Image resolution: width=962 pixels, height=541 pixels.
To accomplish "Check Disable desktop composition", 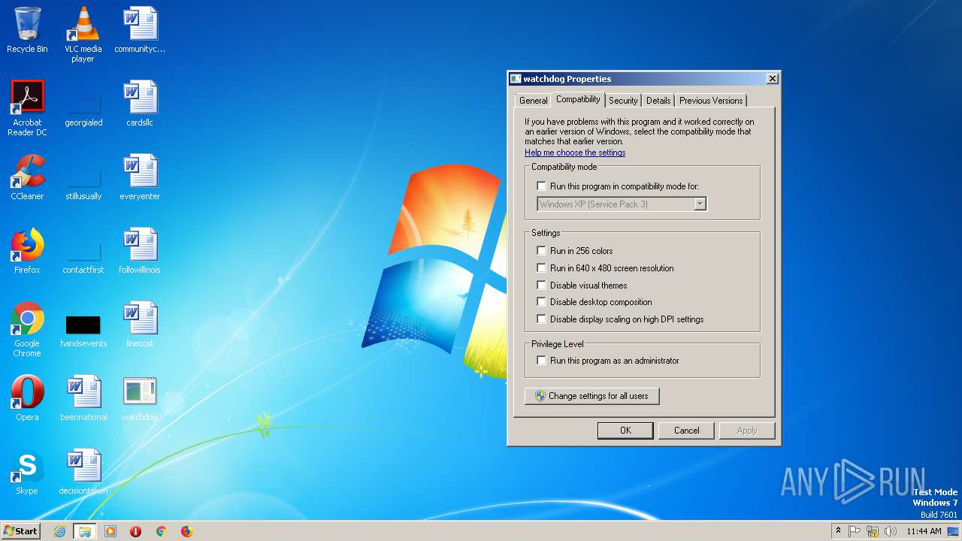I will (541, 302).
